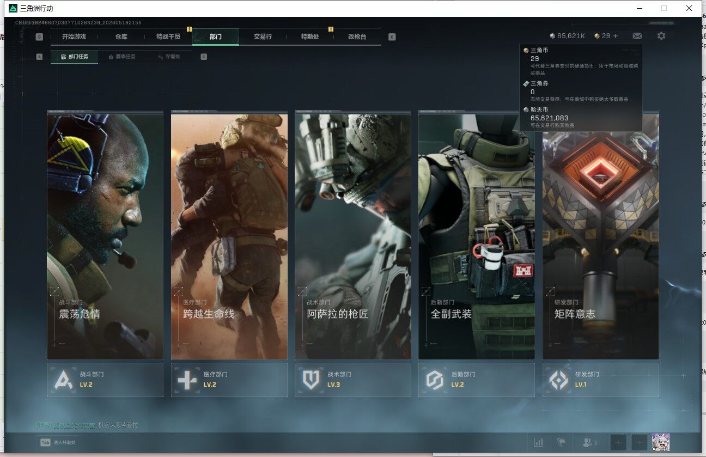Click the 后勤部门 hexagon emblem icon

(x=435, y=380)
